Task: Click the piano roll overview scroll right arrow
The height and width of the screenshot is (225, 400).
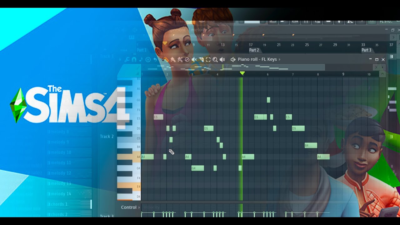Action: pos(376,67)
